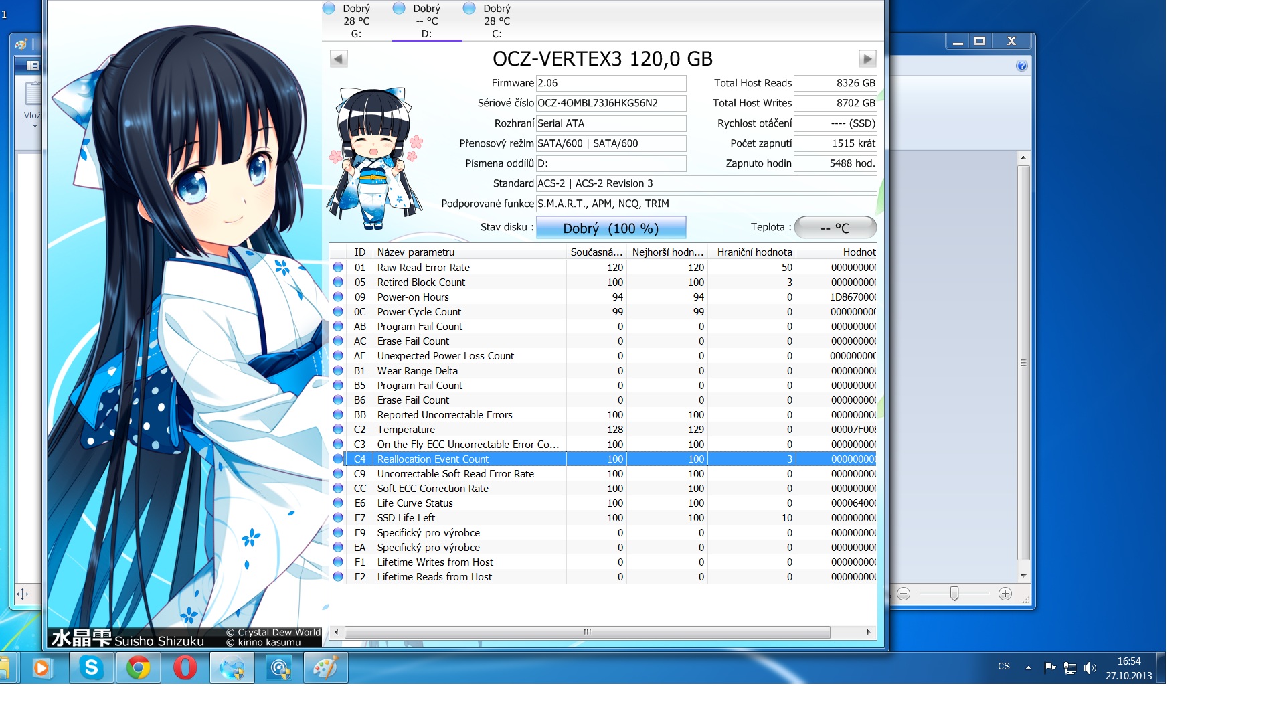This screenshot has width=1285, height=723.
Task: Click status orb of Raw Read Error Rate
Action: 338,268
